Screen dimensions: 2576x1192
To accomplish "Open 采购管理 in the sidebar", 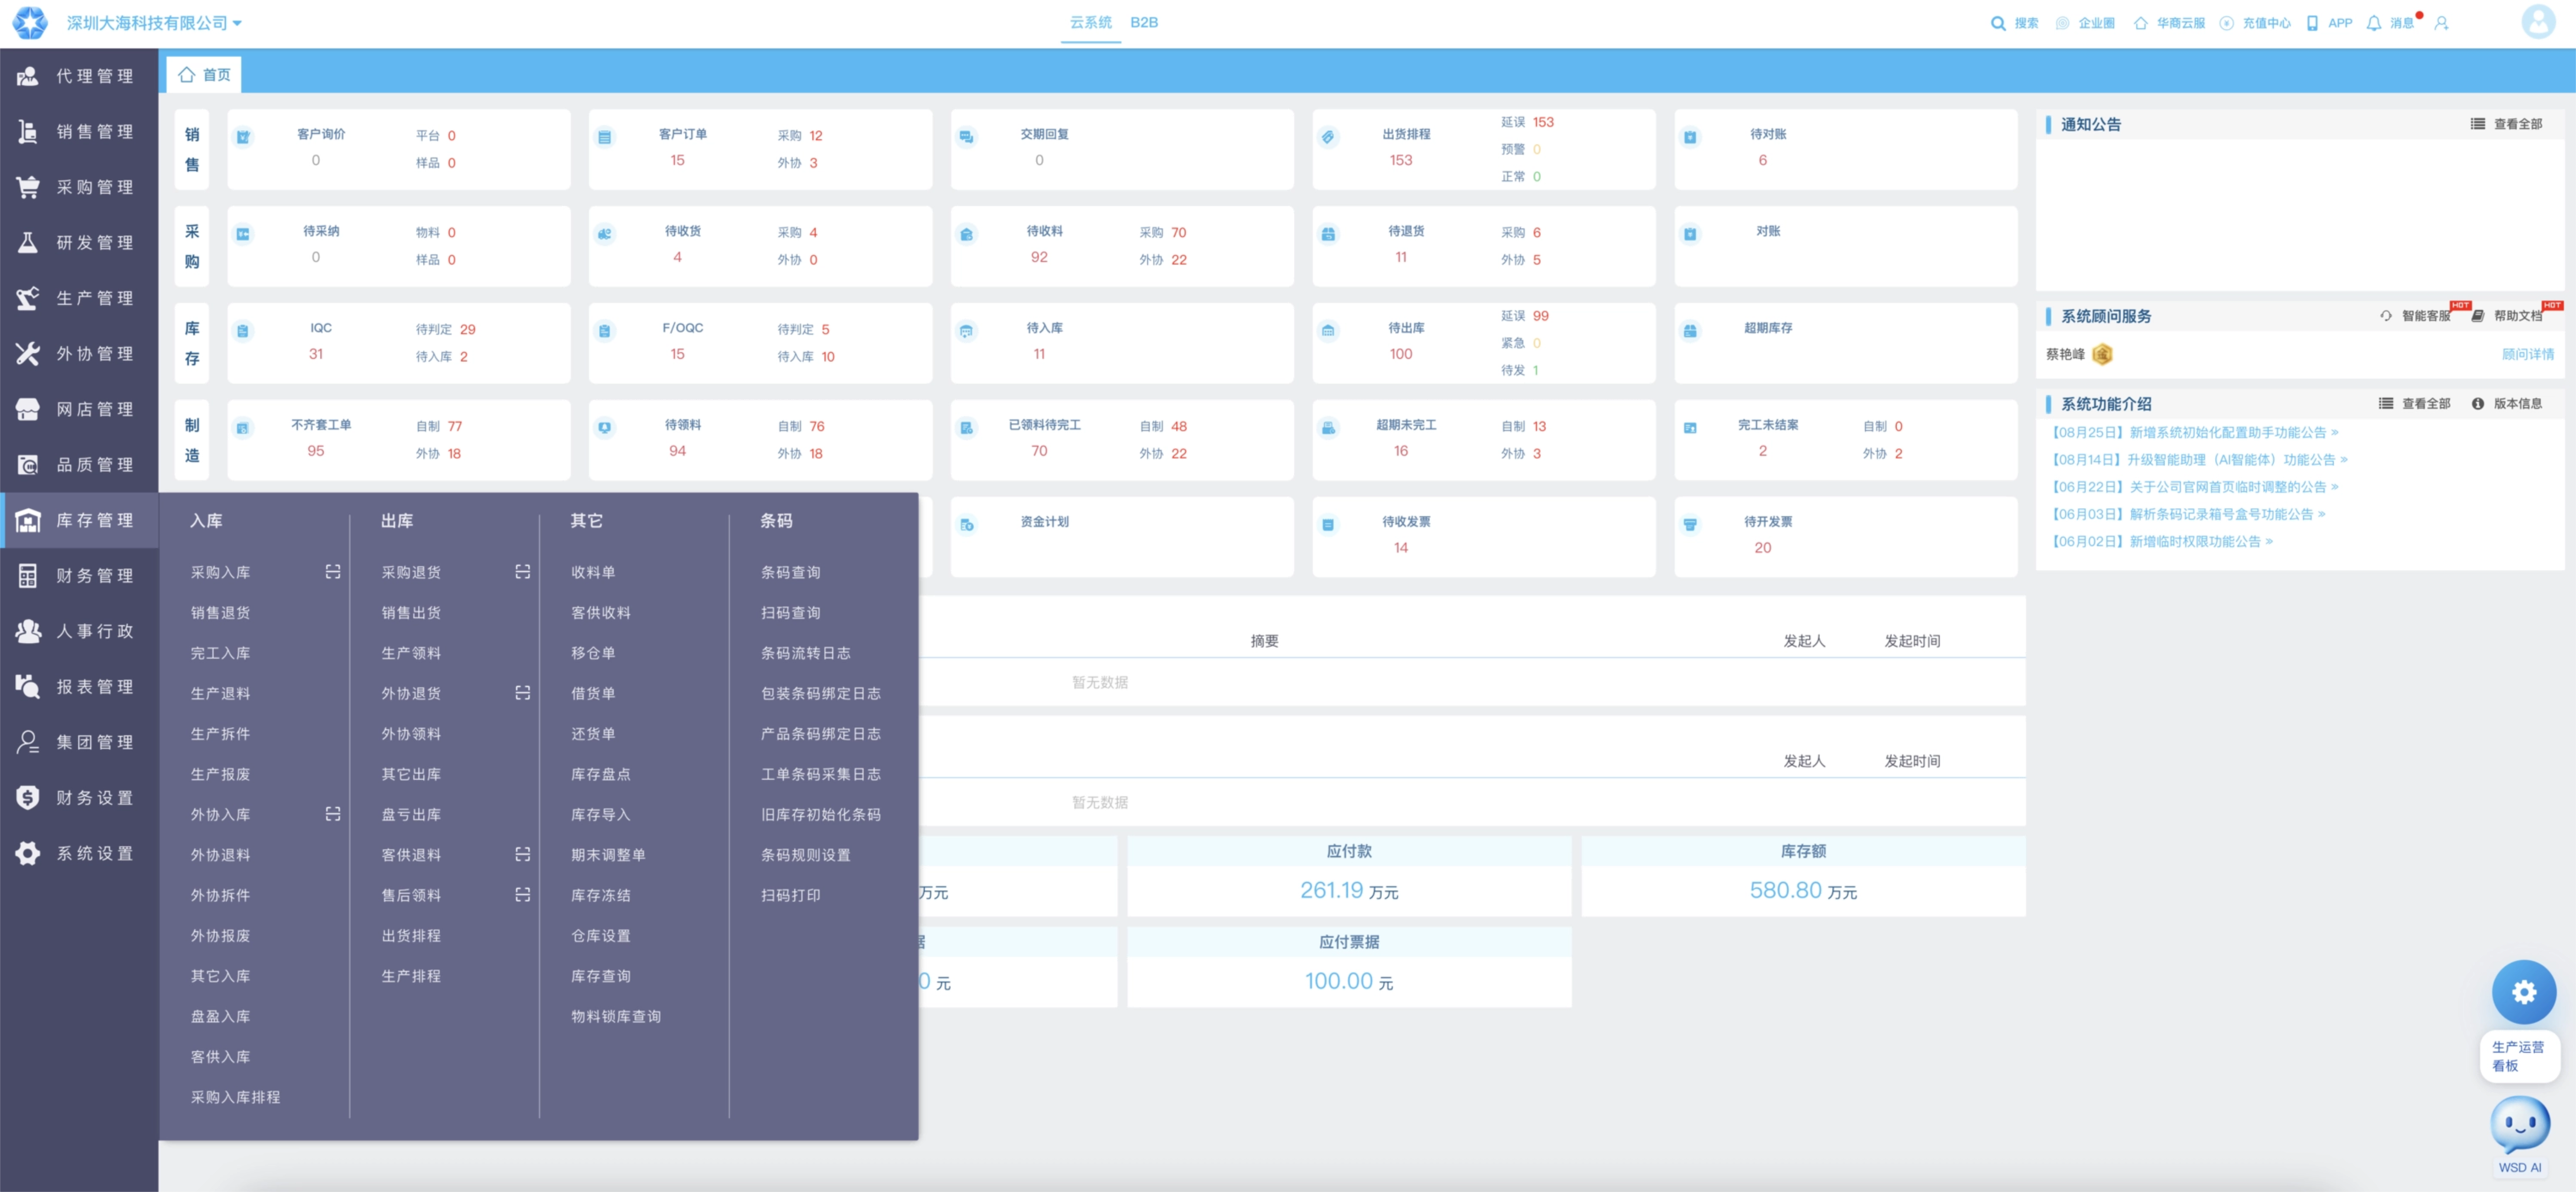I will [79, 187].
